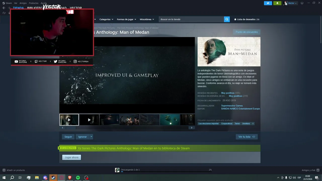Open the Productos menu
Viewport: 322px width, 181px height.
pyautogui.click(x=34, y=3)
